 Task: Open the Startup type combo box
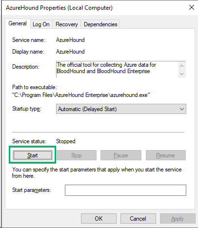click(121, 109)
